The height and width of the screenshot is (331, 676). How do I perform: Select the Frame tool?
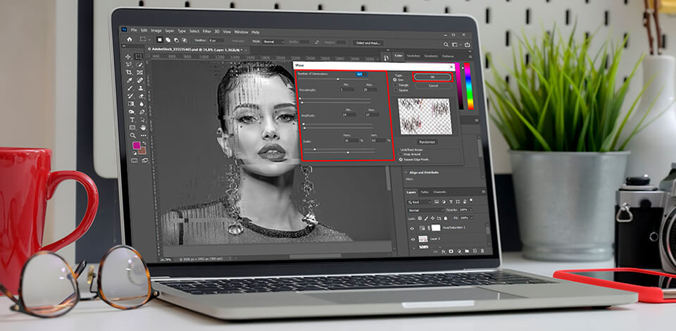click(139, 73)
